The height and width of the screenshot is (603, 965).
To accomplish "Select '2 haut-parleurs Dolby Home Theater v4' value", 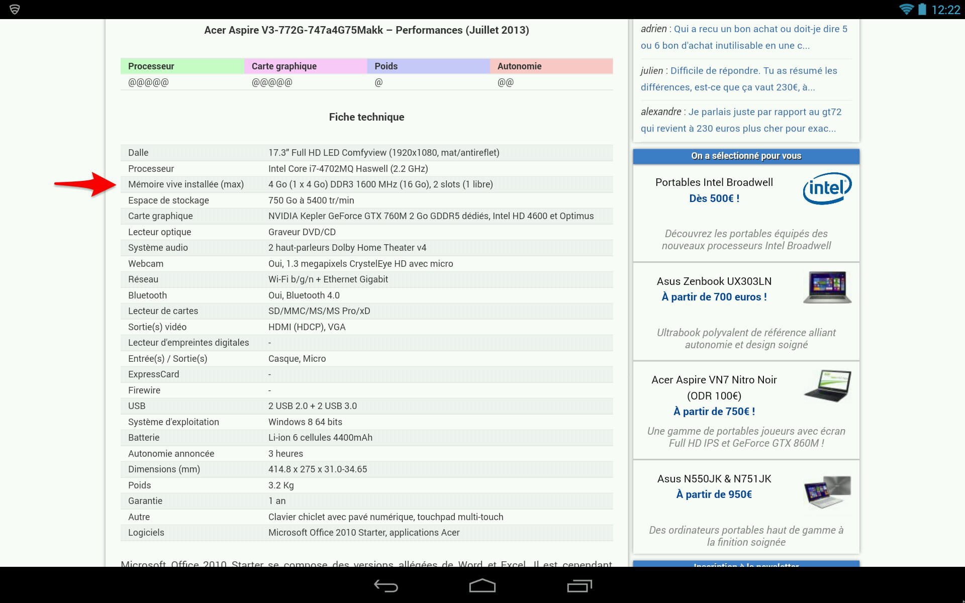I will (x=347, y=248).
